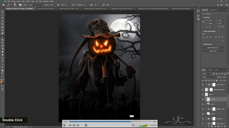This screenshot has width=229, height=128.
Task: Click the rotation angle field in Transform
Action: pyautogui.click(x=210, y=27)
